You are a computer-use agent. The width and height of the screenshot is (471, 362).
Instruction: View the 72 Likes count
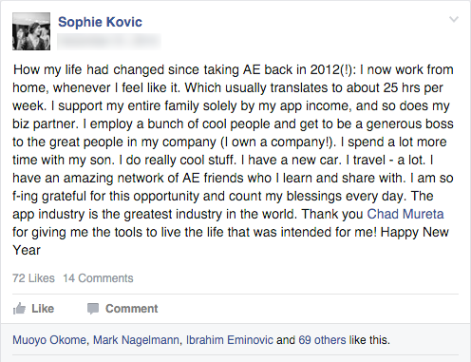pyautogui.click(x=33, y=278)
